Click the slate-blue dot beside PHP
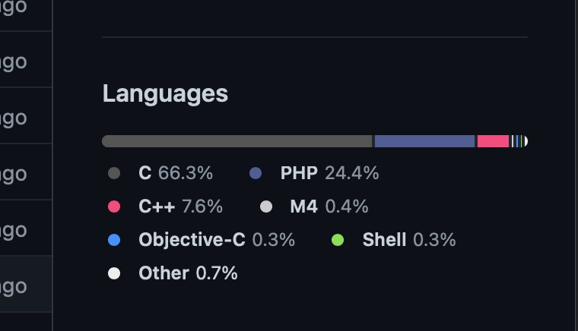The height and width of the screenshot is (331, 578). point(256,173)
